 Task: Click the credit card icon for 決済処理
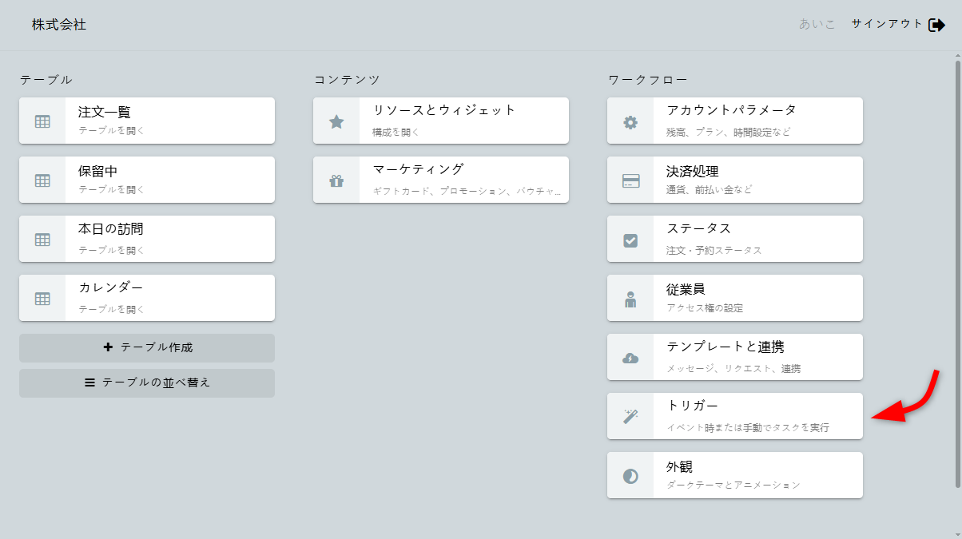point(630,180)
